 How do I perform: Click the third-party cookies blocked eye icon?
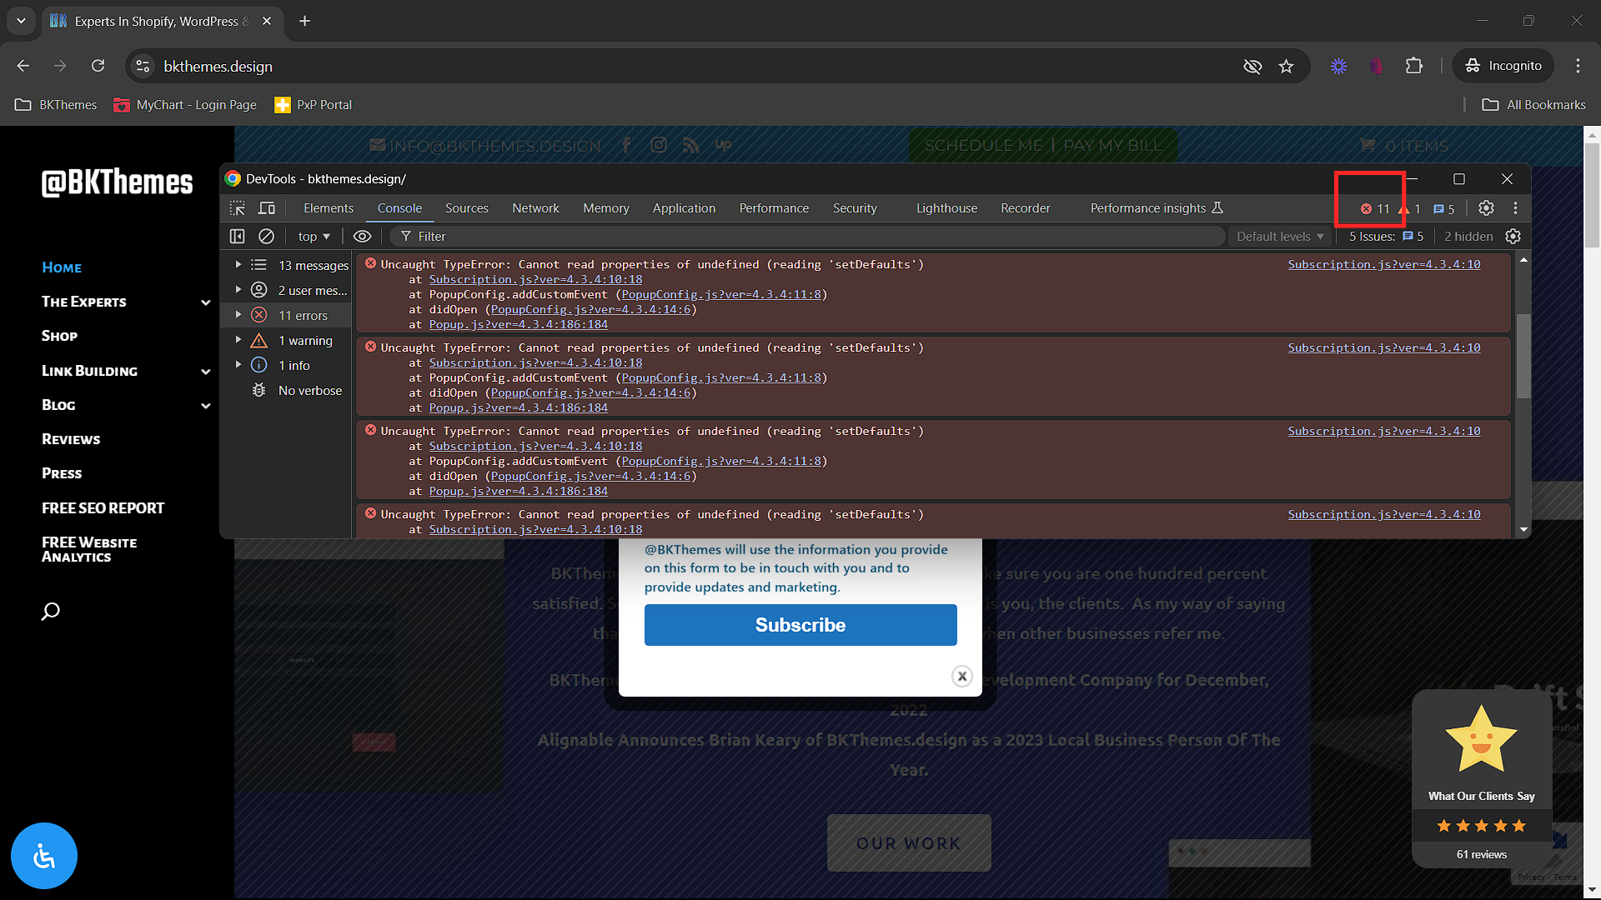tap(1252, 66)
